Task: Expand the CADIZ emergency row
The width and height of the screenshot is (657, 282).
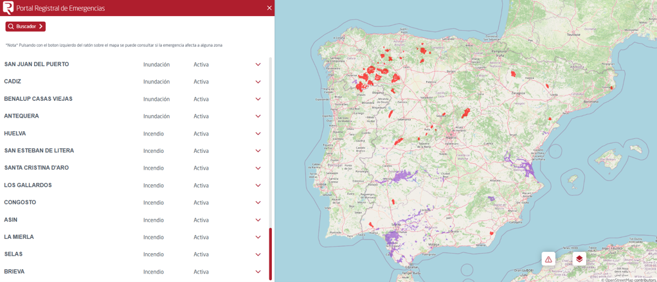Action: [258, 82]
